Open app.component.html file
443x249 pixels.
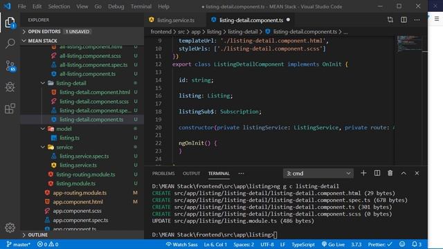point(78,202)
